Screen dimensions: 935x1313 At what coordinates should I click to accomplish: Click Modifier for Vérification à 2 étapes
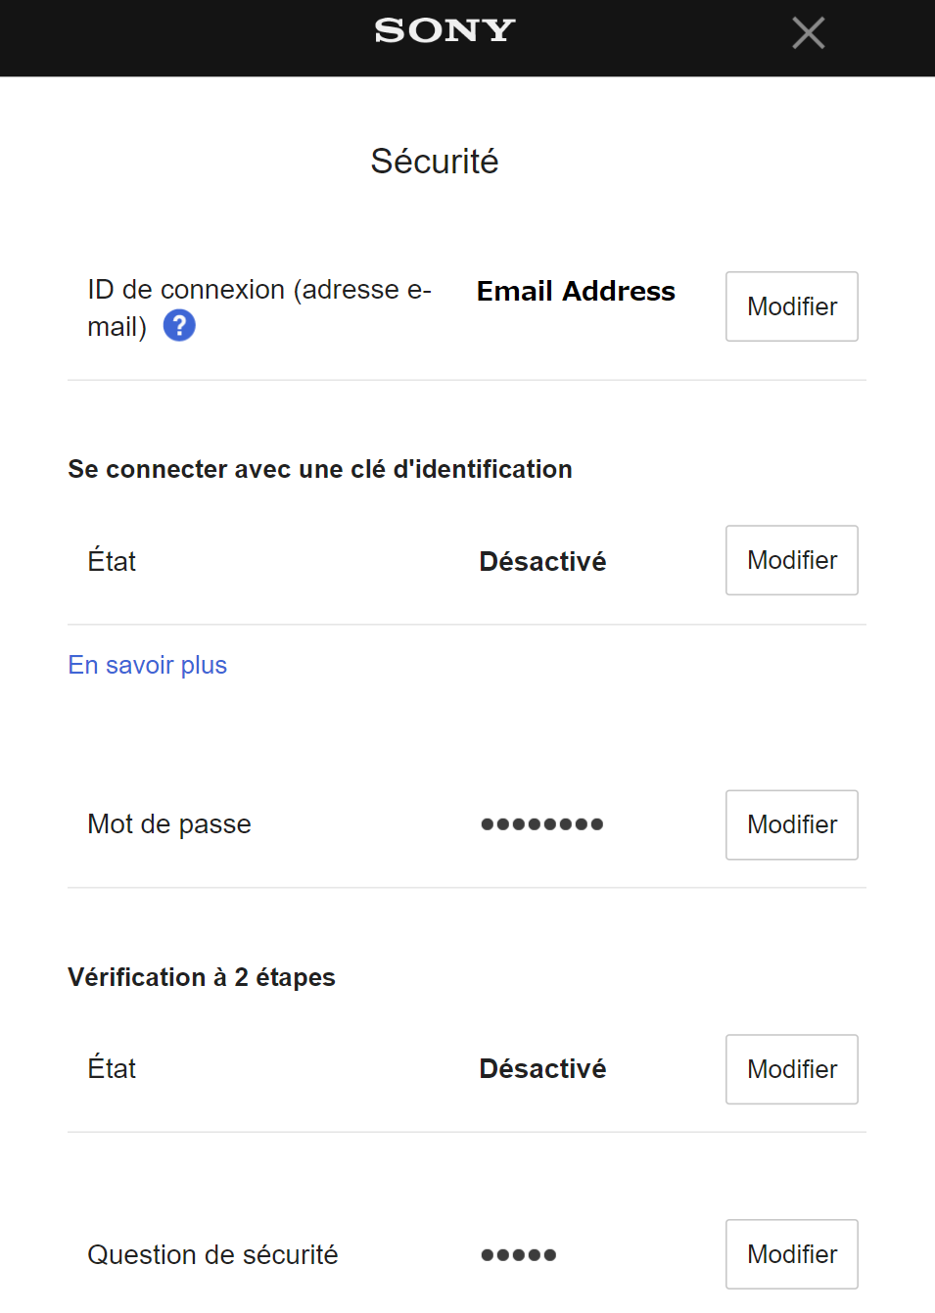pos(791,1069)
